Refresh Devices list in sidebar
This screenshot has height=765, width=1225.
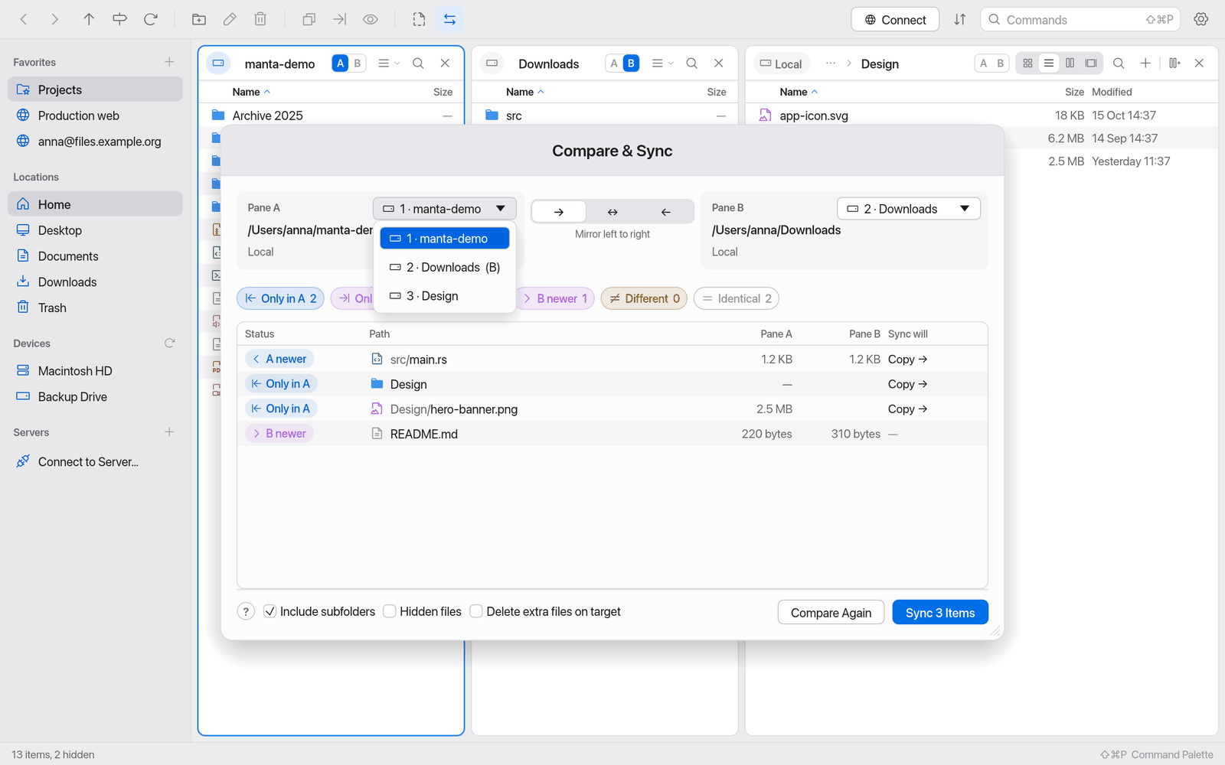(x=170, y=343)
